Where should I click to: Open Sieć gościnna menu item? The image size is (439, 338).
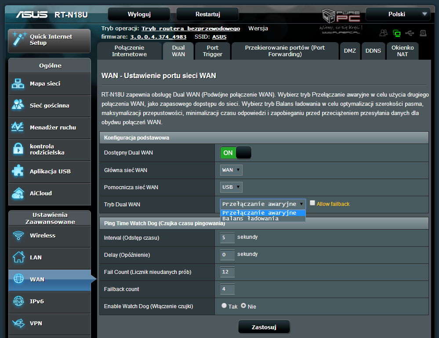[x=50, y=106]
